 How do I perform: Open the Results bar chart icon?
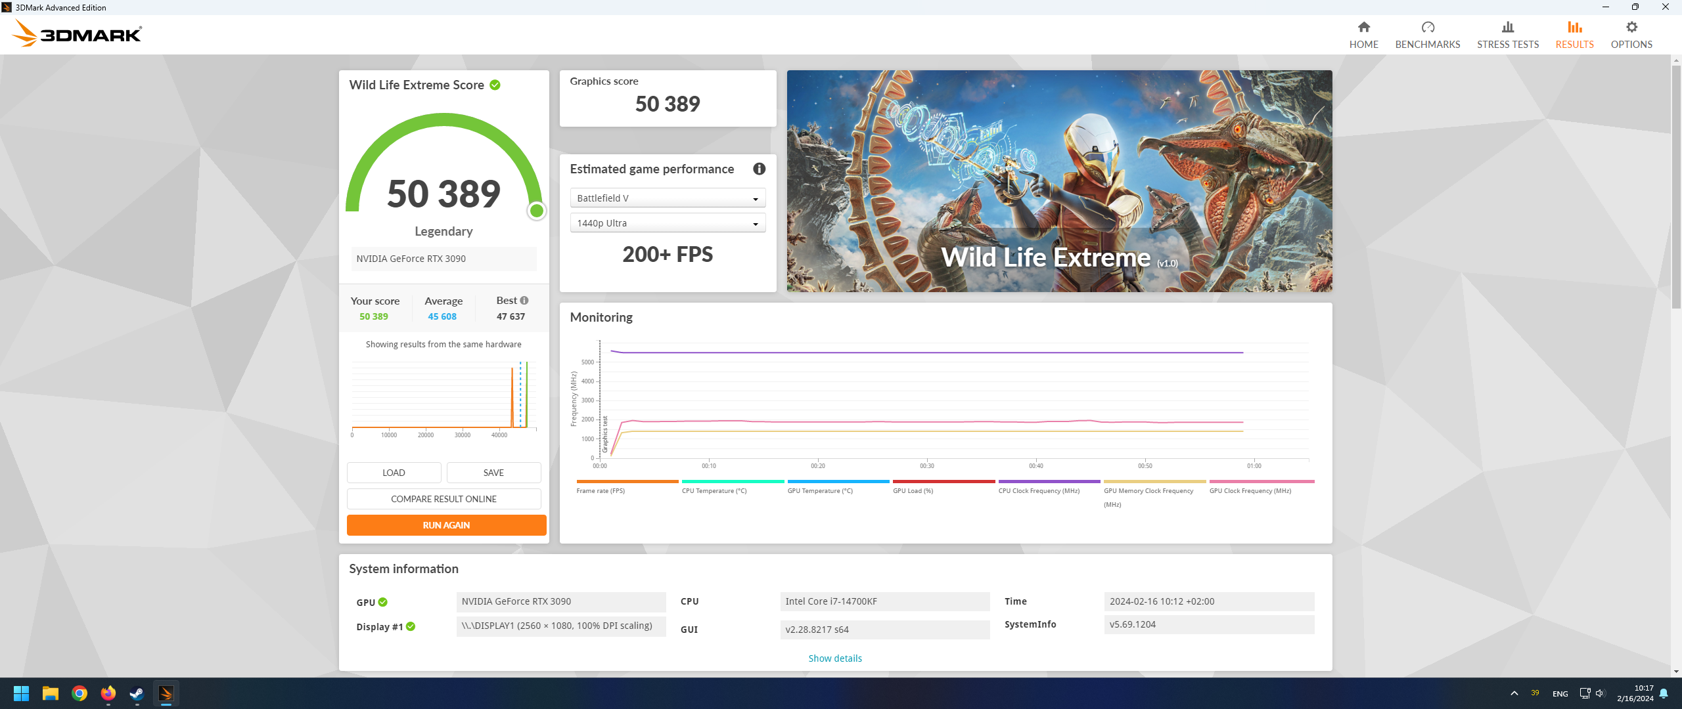[1575, 27]
